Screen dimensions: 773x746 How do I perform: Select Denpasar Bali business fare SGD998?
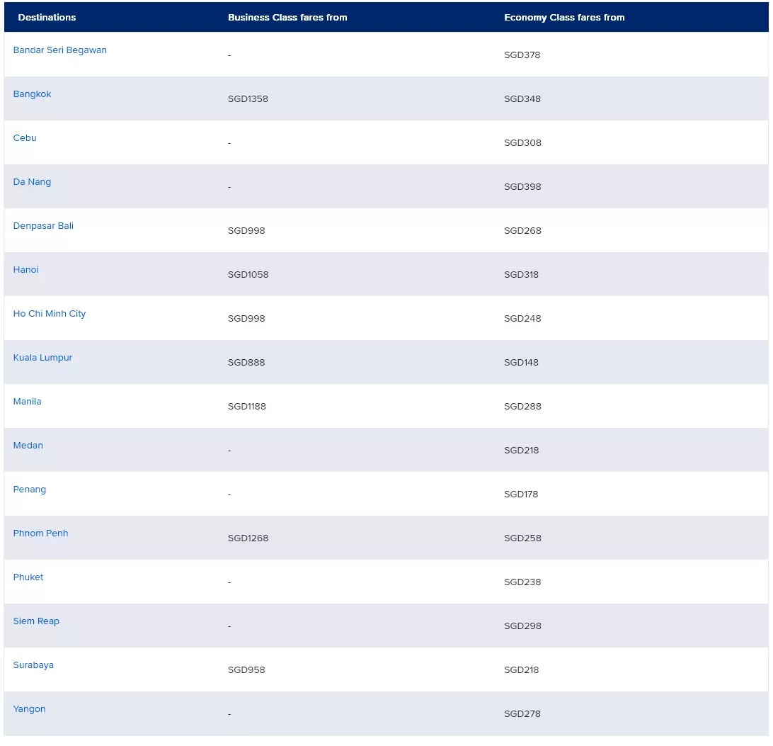(246, 230)
